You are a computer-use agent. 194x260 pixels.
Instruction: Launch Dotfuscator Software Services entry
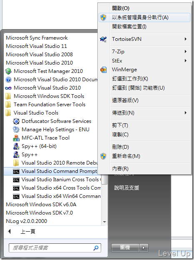[56, 121]
